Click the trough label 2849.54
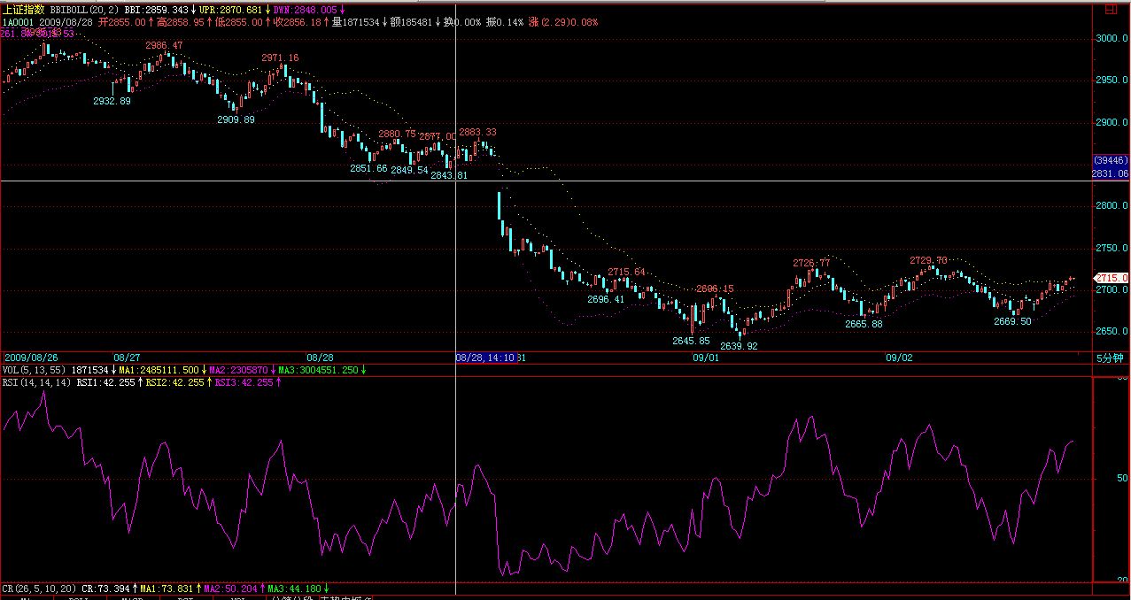The width and height of the screenshot is (1131, 600). [409, 170]
